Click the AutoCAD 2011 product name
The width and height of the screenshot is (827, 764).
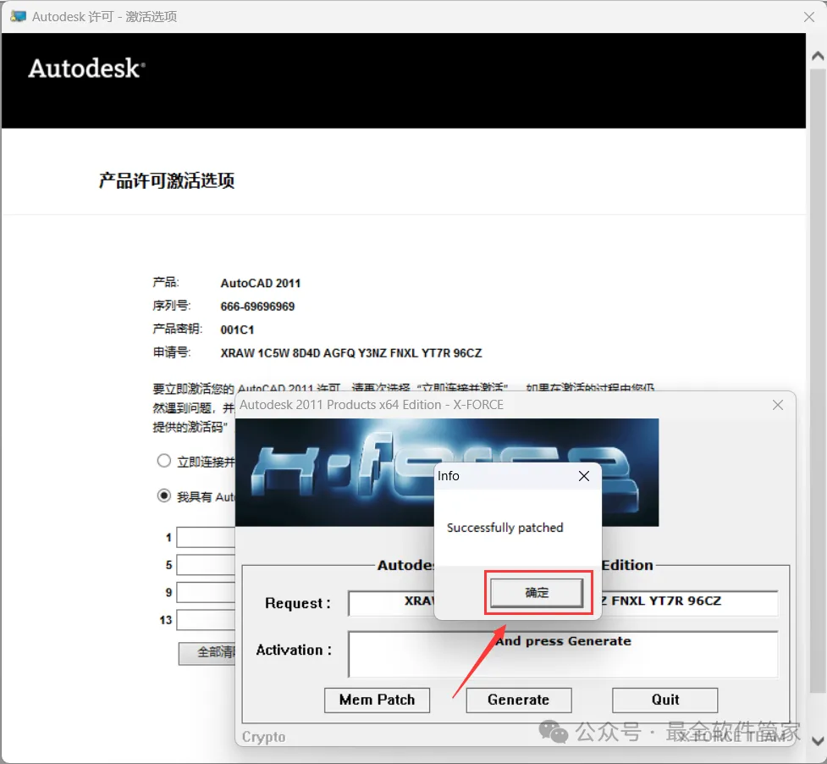[x=261, y=284]
